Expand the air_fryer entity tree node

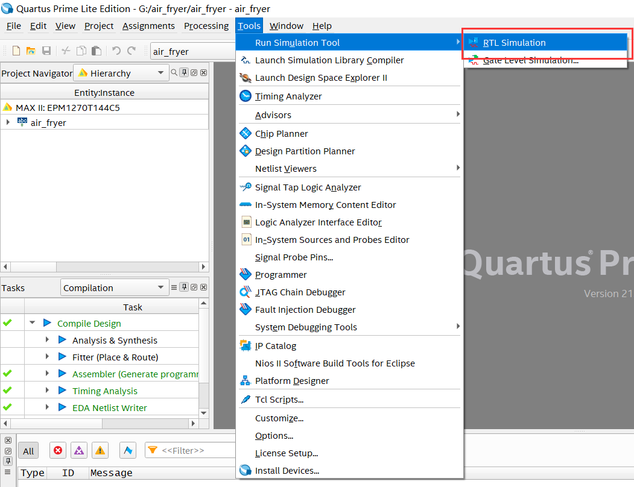point(8,122)
